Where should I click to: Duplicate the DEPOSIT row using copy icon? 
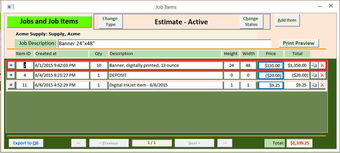click(314, 75)
